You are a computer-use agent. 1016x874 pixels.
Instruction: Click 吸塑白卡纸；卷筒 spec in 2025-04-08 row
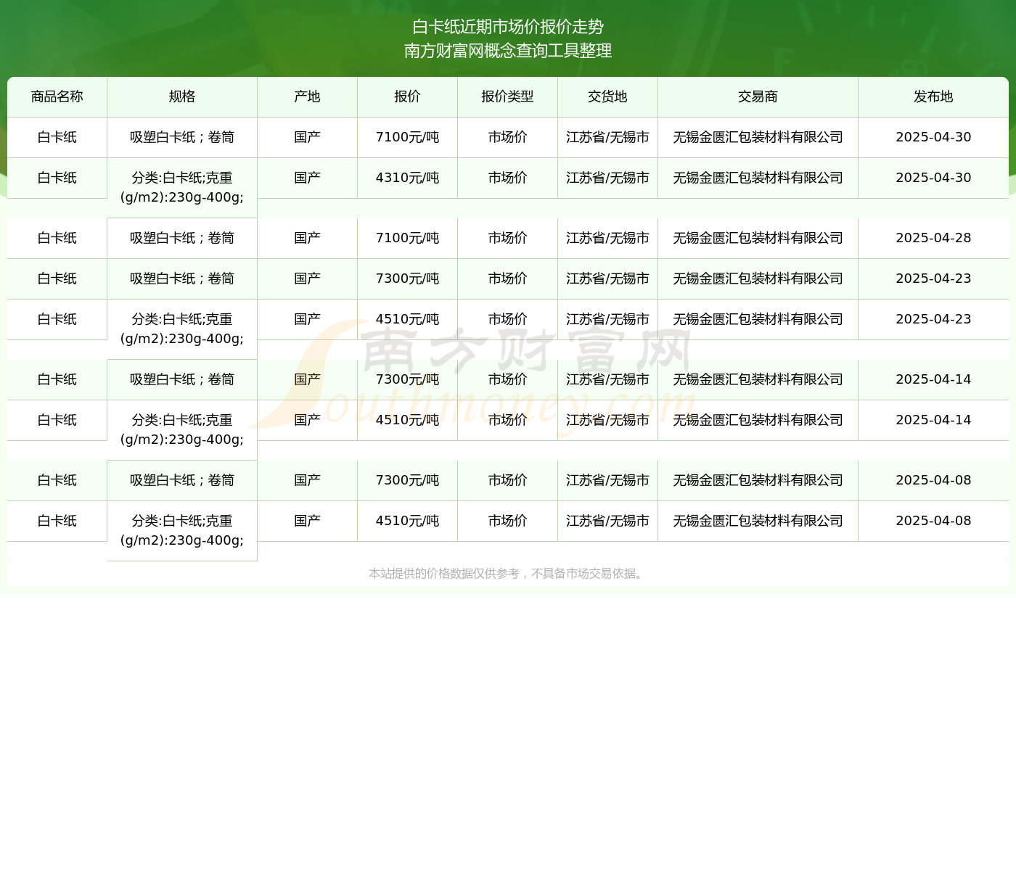pos(182,480)
